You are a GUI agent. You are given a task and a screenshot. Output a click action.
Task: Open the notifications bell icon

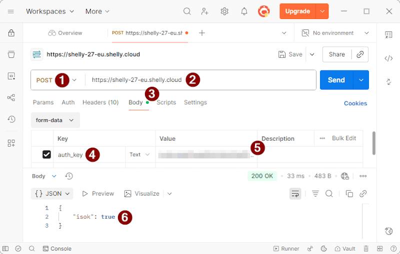(244, 11)
